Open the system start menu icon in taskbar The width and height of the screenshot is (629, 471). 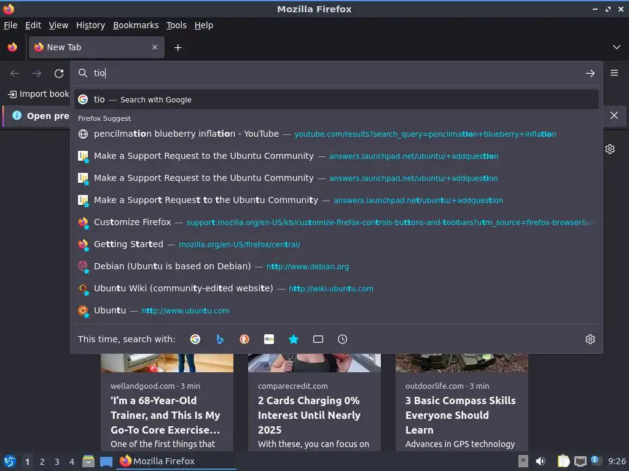click(10, 461)
